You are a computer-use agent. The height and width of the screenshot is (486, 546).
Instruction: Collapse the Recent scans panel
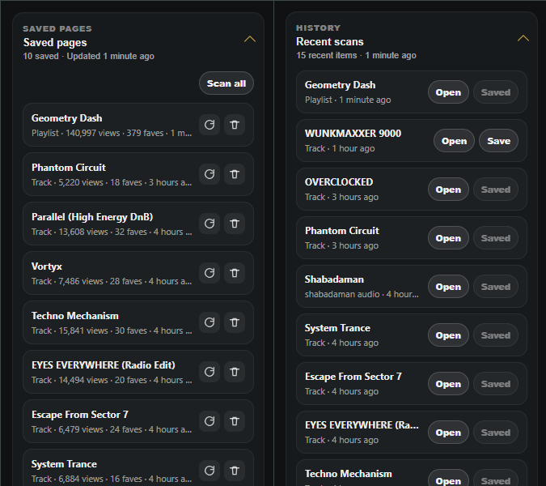(523, 38)
